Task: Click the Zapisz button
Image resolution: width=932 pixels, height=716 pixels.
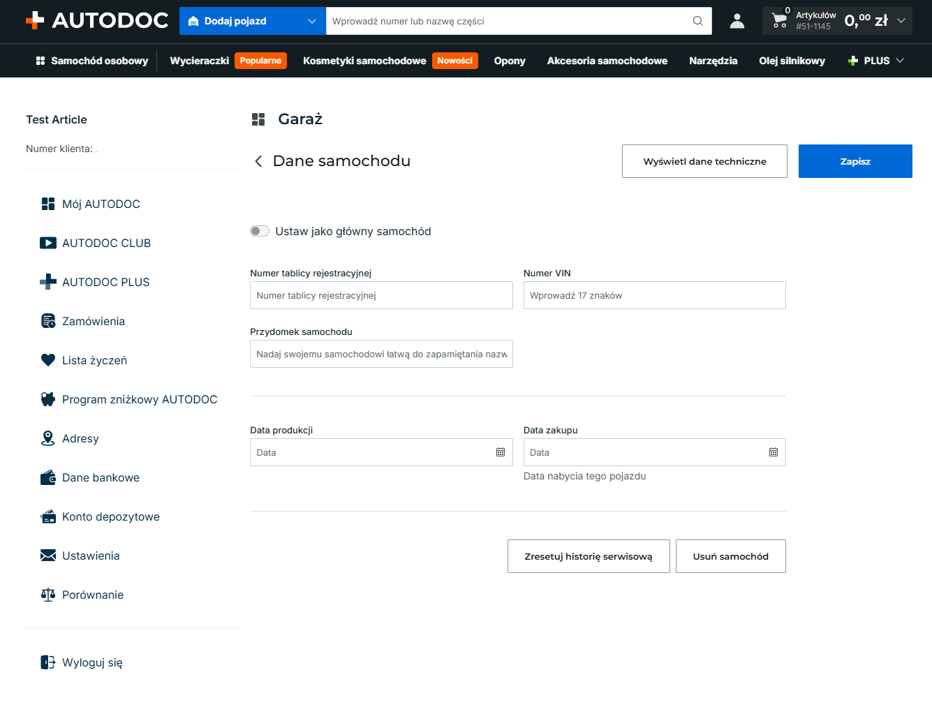Action: pyautogui.click(x=855, y=161)
